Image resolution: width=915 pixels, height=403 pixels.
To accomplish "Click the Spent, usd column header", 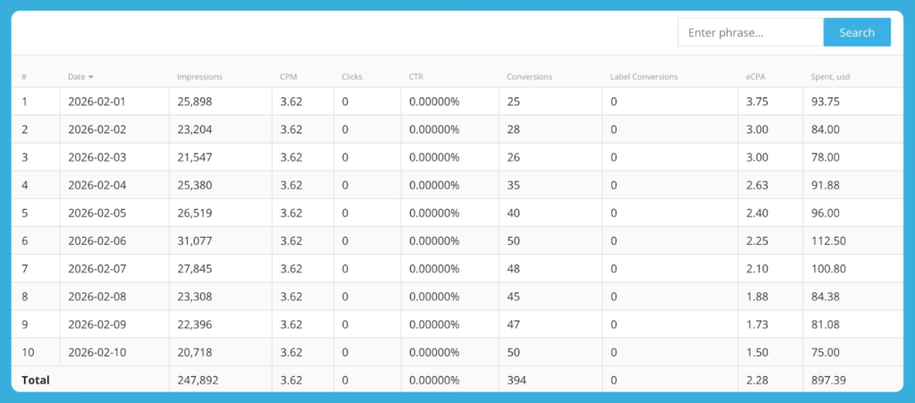I will (829, 77).
